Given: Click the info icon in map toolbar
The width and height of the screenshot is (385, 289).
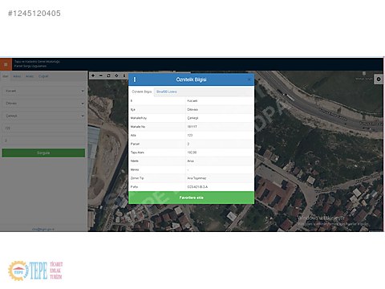Looking at the screenshot, I should point(124,75).
